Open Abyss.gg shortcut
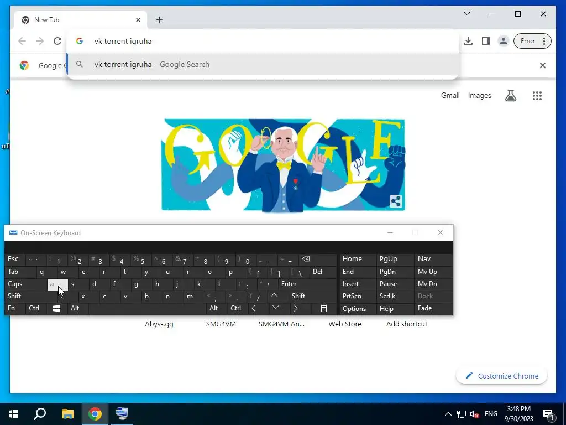Screen dimensions: 566x425 [x=159, y=324]
